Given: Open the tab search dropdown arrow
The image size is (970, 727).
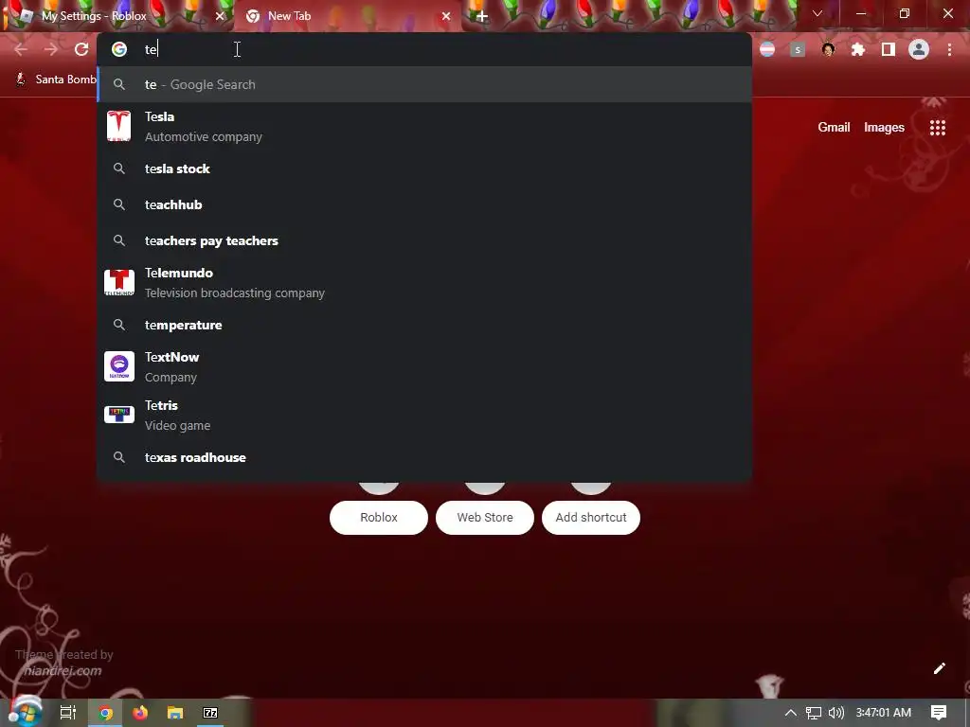Looking at the screenshot, I should coord(817,13).
